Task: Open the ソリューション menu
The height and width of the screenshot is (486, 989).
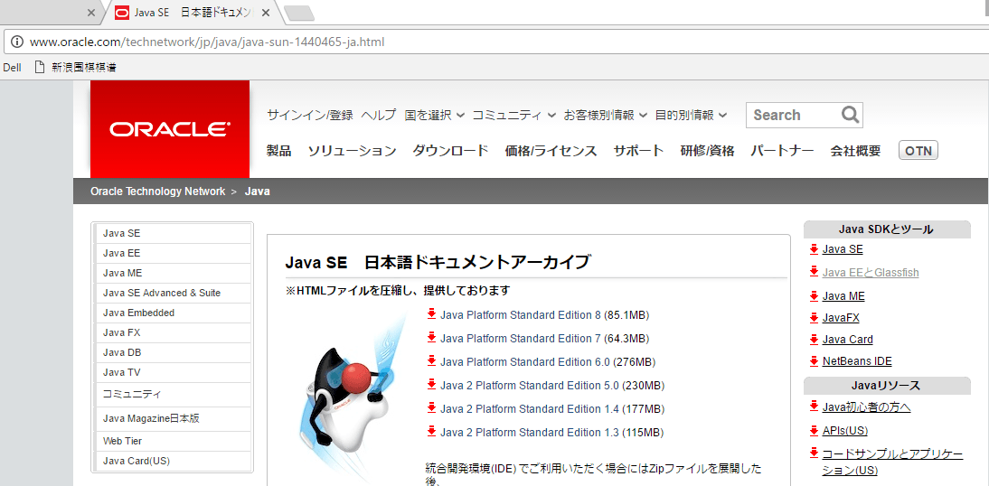Action: pos(352,151)
